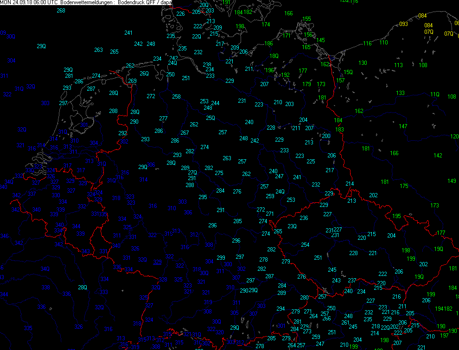The image size is (459, 350).
Task: Click the green 183 border station value
Action: (340, 130)
